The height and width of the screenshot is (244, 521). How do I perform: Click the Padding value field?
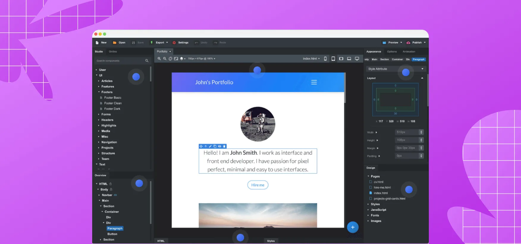(x=407, y=156)
